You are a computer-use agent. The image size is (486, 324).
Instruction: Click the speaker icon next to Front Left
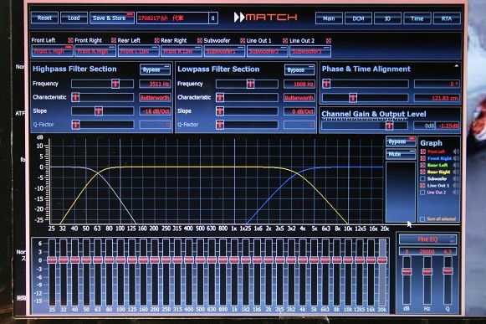point(456,152)
